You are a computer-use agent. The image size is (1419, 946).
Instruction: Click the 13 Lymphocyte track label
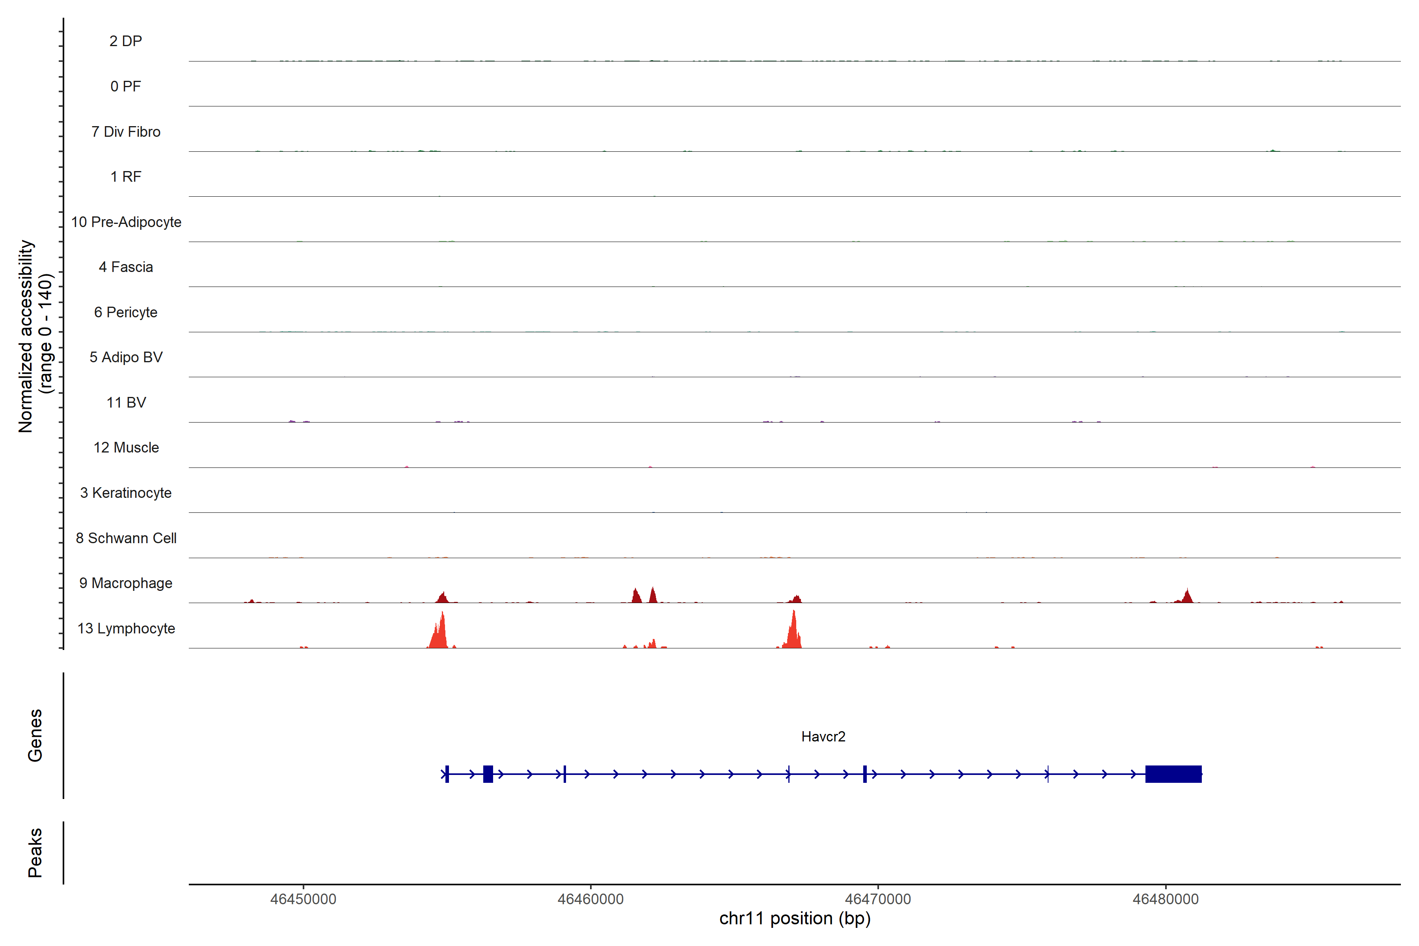[x=126, y=628]
